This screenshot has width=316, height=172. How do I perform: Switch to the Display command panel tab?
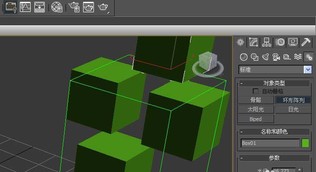pos(293,42)
